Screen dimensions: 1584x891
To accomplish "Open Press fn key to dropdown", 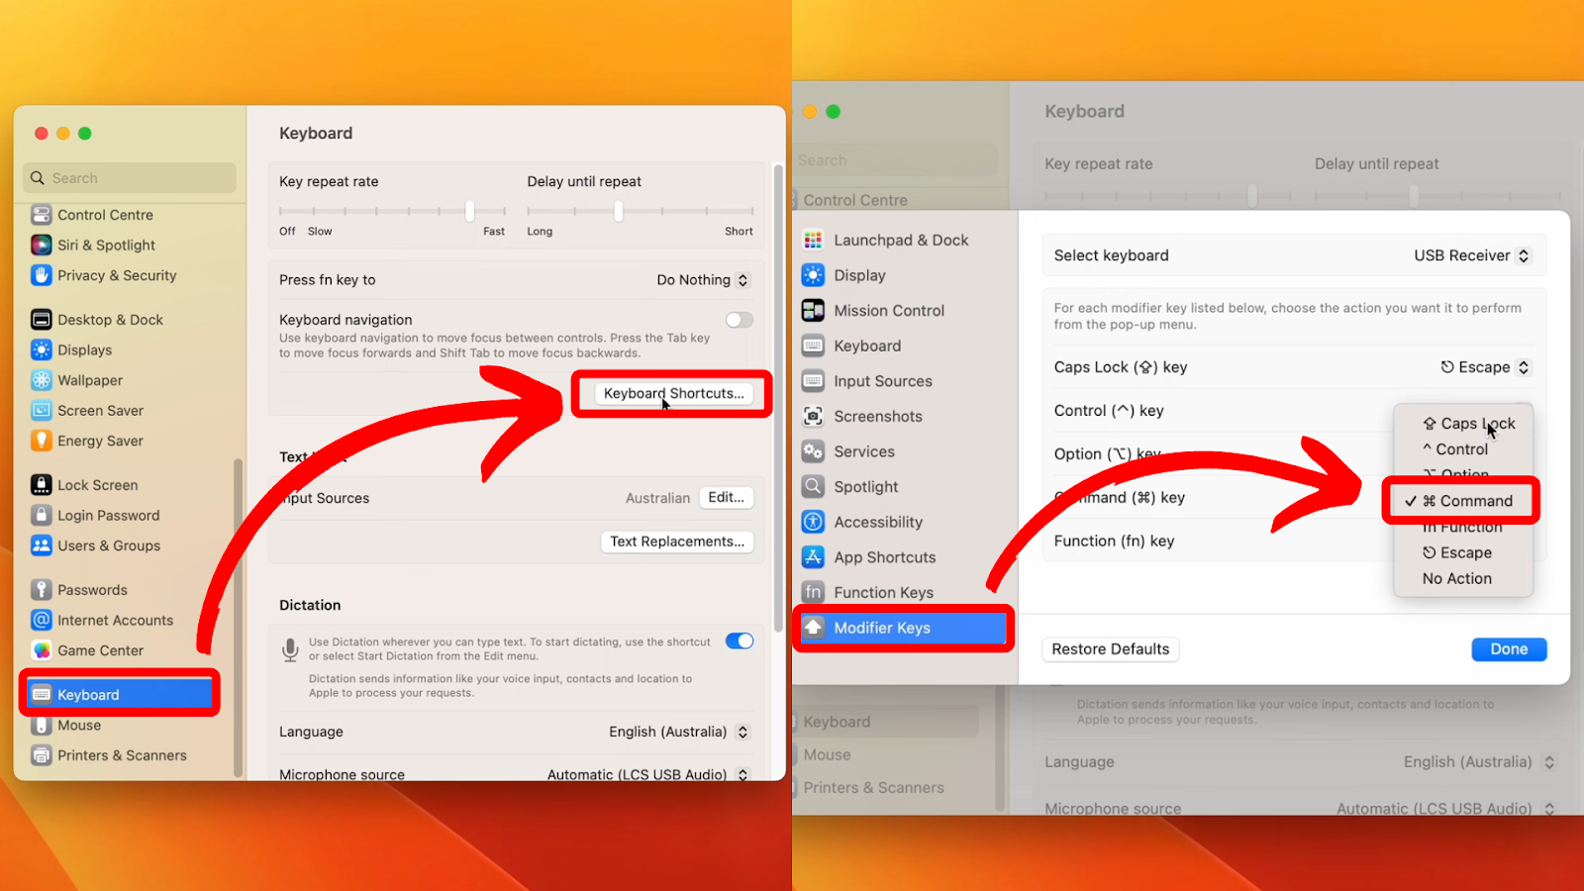I will (703, 280).
